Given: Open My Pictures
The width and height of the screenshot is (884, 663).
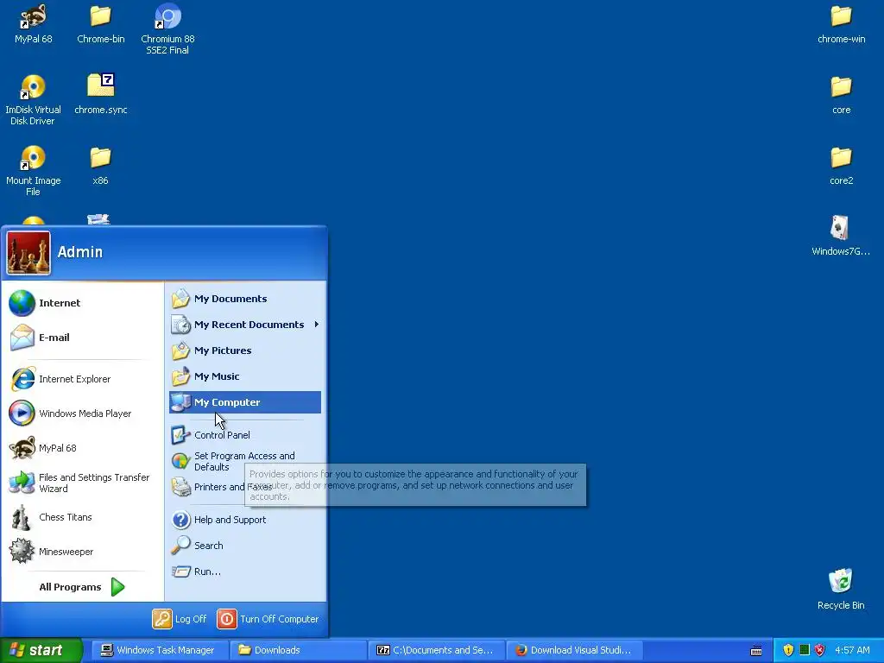Looking at the screenshot, I should pos(245,350).
